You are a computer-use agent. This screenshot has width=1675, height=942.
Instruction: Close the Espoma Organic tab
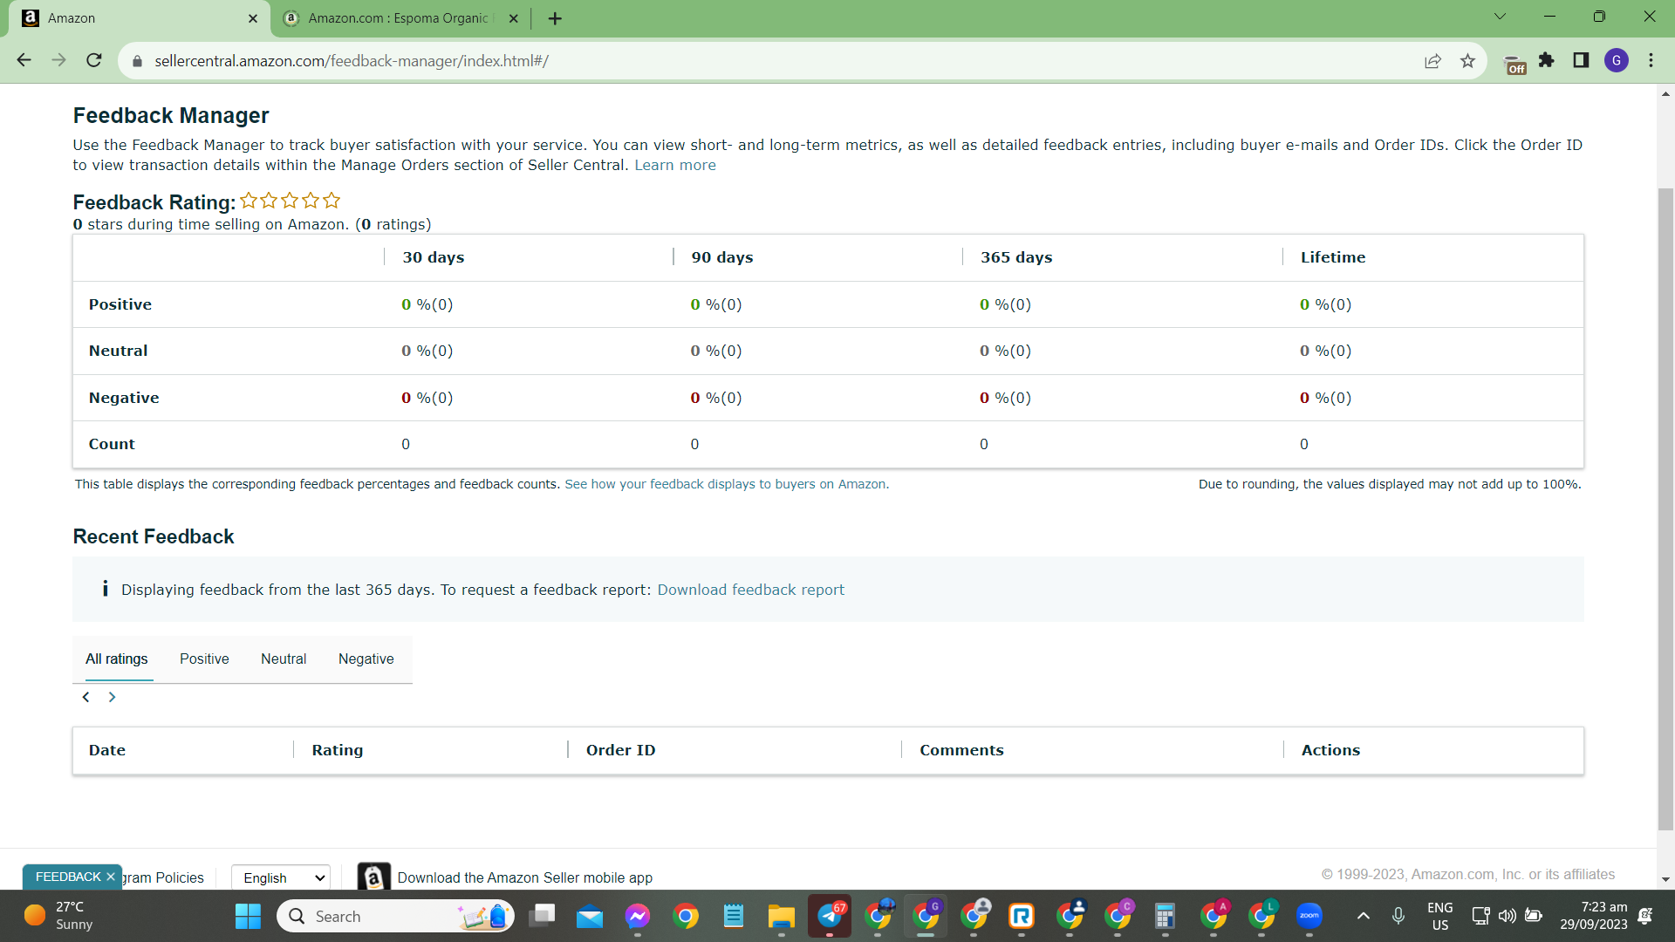(513, 18)
